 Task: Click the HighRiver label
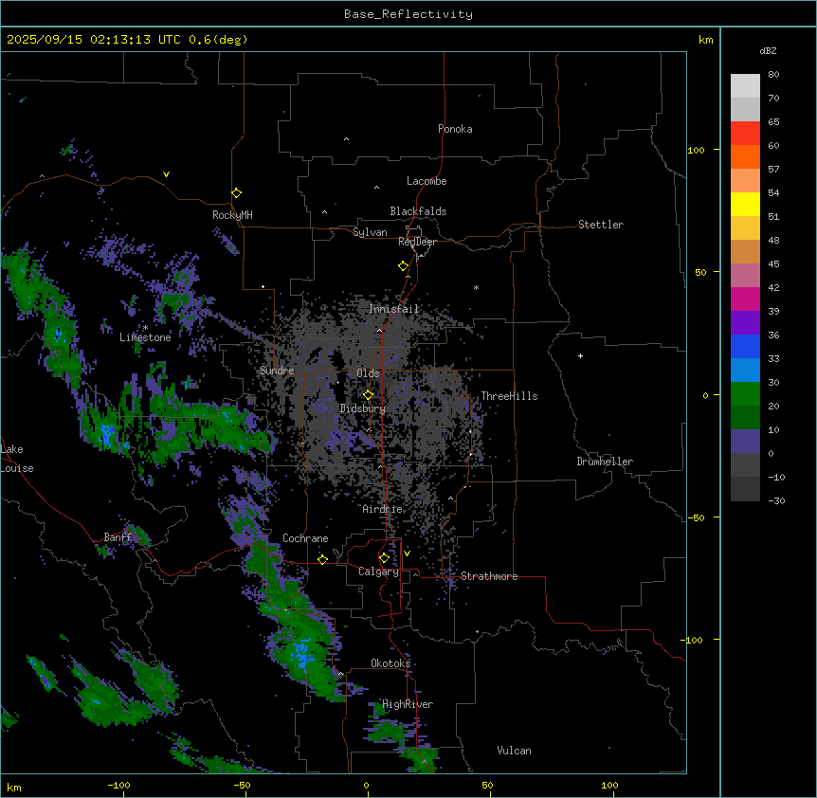click(408, 704)
